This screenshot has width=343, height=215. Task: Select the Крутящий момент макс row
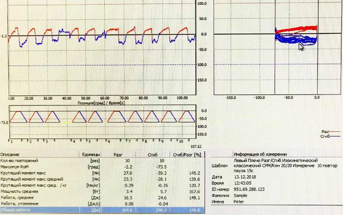[102, 173]
